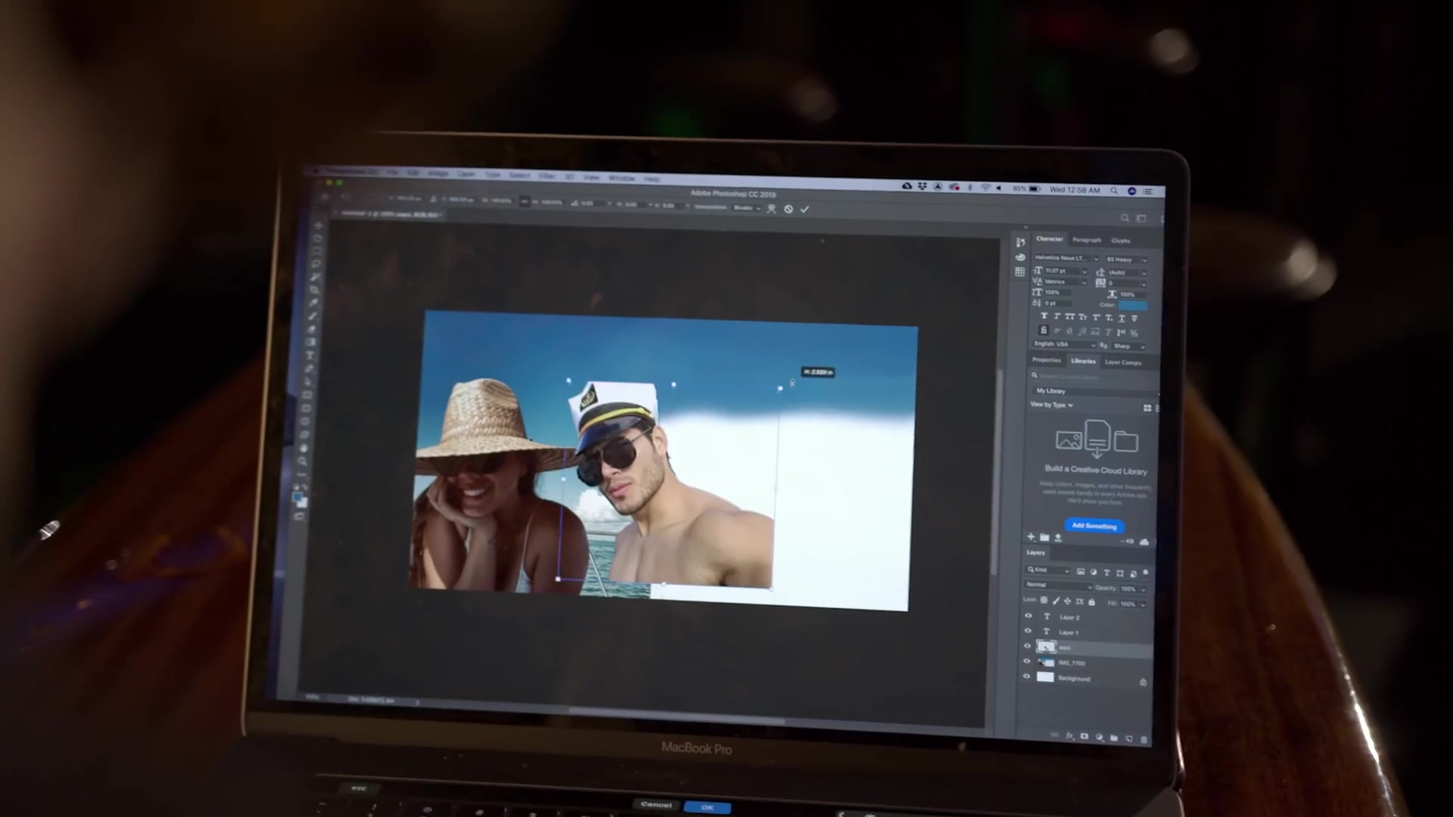This screenshot has width=1453, height=817.
Task: Toggle visibility of Layer 2
Action: point(1028,616)
